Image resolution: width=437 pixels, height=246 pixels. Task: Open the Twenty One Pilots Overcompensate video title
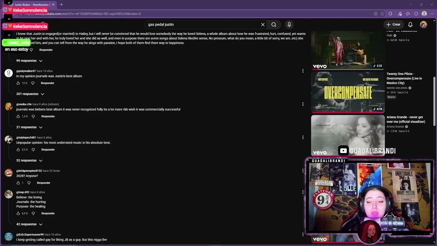tap(404, 78)
